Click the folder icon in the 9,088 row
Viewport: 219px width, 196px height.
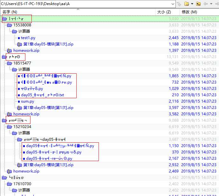[4, 120]
